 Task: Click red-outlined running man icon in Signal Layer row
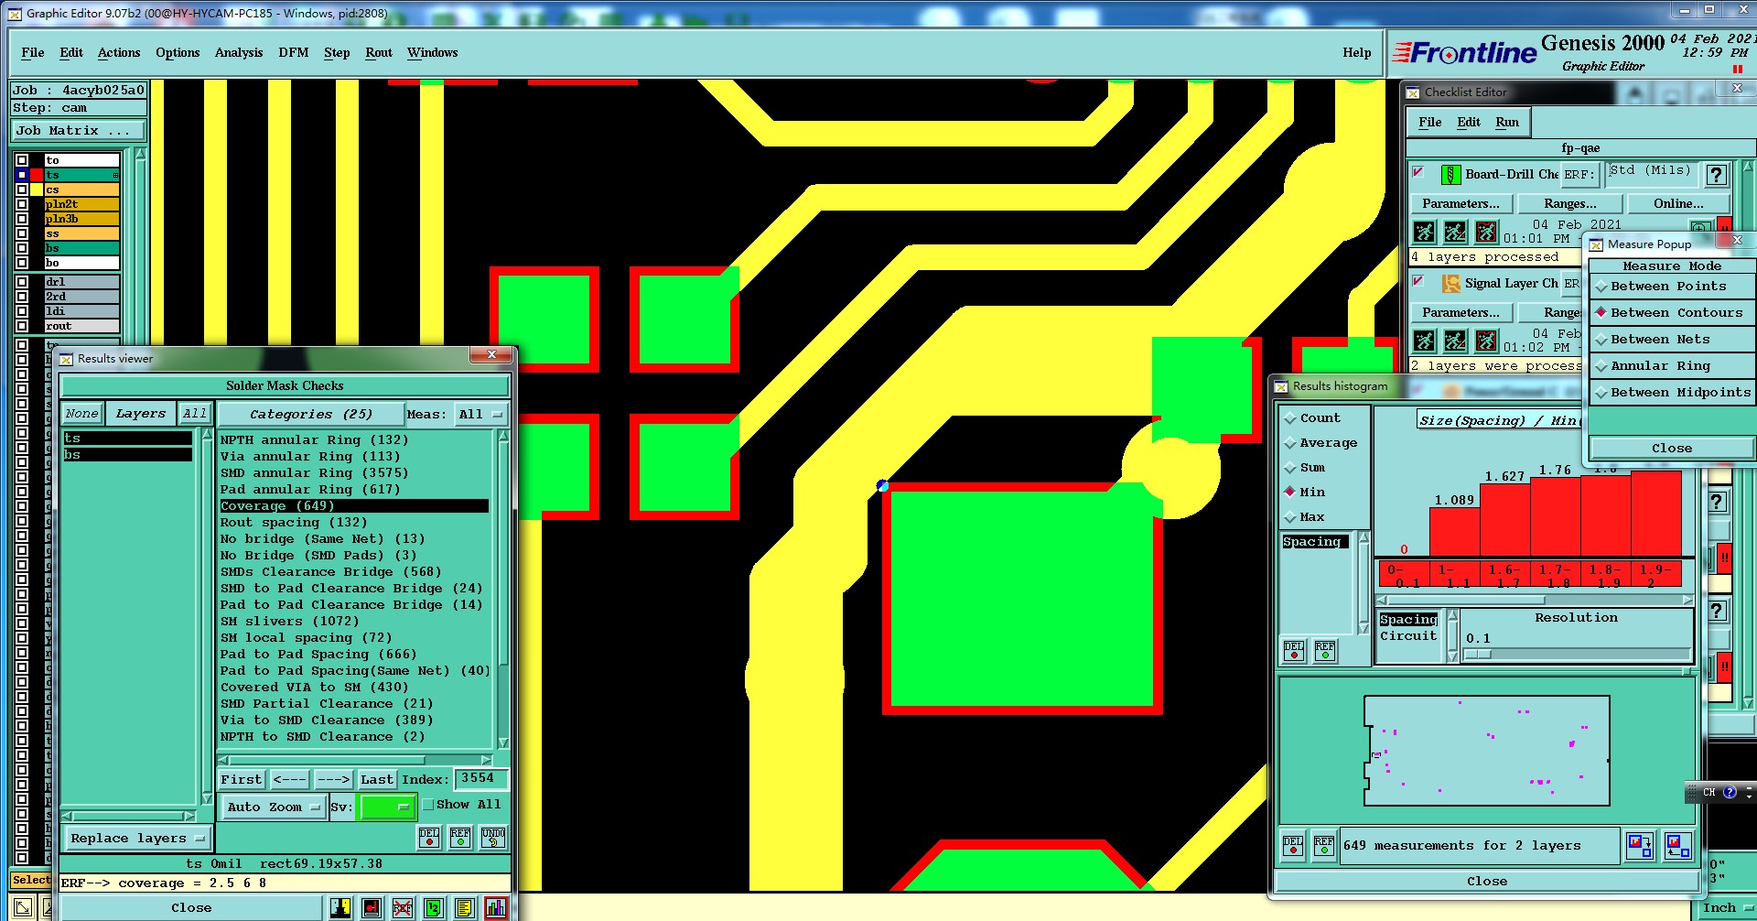coord(1487,341)
